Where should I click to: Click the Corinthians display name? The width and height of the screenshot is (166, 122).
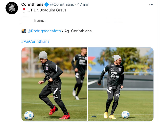coord(32,4)
